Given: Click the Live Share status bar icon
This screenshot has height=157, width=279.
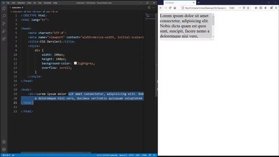Looking at the screenshot, I should [x=13, y=155].
